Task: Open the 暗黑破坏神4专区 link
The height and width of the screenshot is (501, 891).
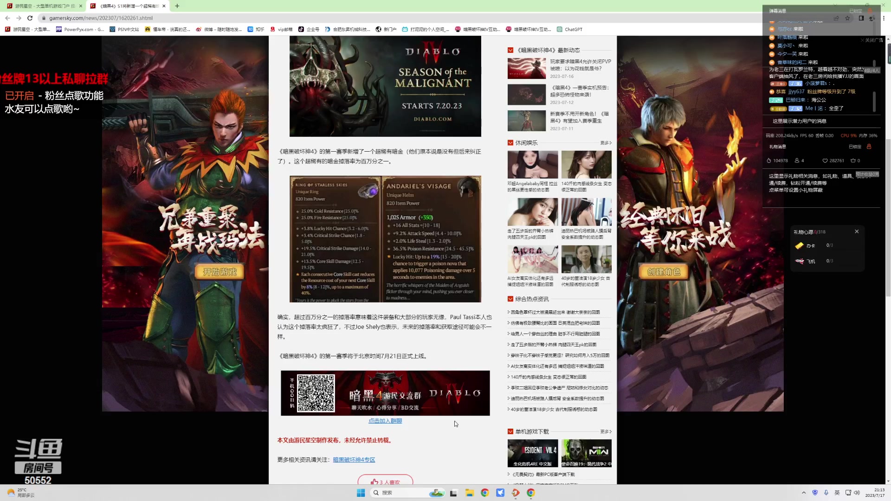Action: [354, 460]
